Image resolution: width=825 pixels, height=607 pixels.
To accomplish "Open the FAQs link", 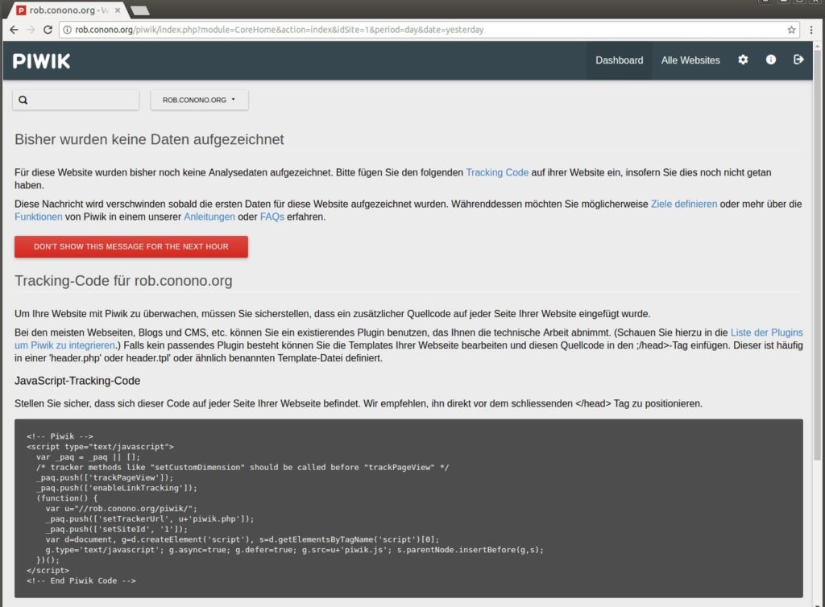I will [x=272, y=217].
